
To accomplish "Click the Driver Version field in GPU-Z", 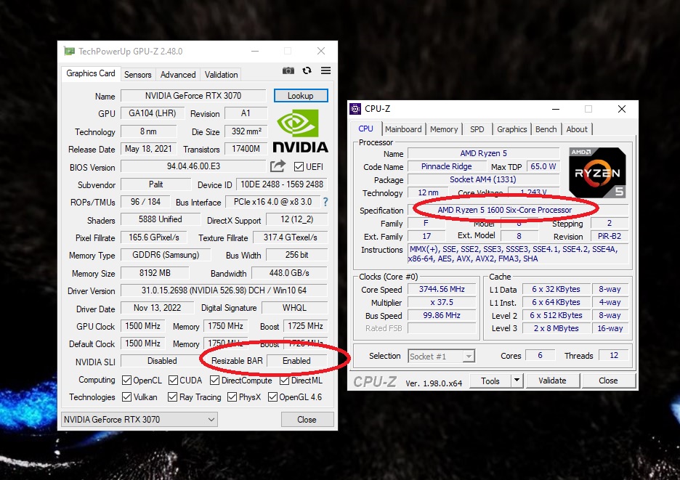I will (224, 290).
